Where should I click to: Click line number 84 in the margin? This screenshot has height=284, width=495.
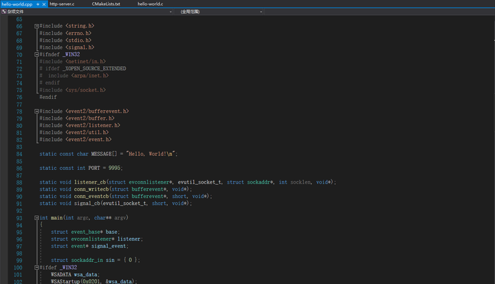pos(18,153)
